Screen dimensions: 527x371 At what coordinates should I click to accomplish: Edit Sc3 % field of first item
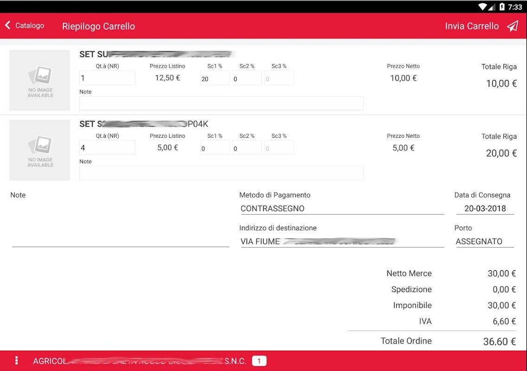click(x=279, y=78)
